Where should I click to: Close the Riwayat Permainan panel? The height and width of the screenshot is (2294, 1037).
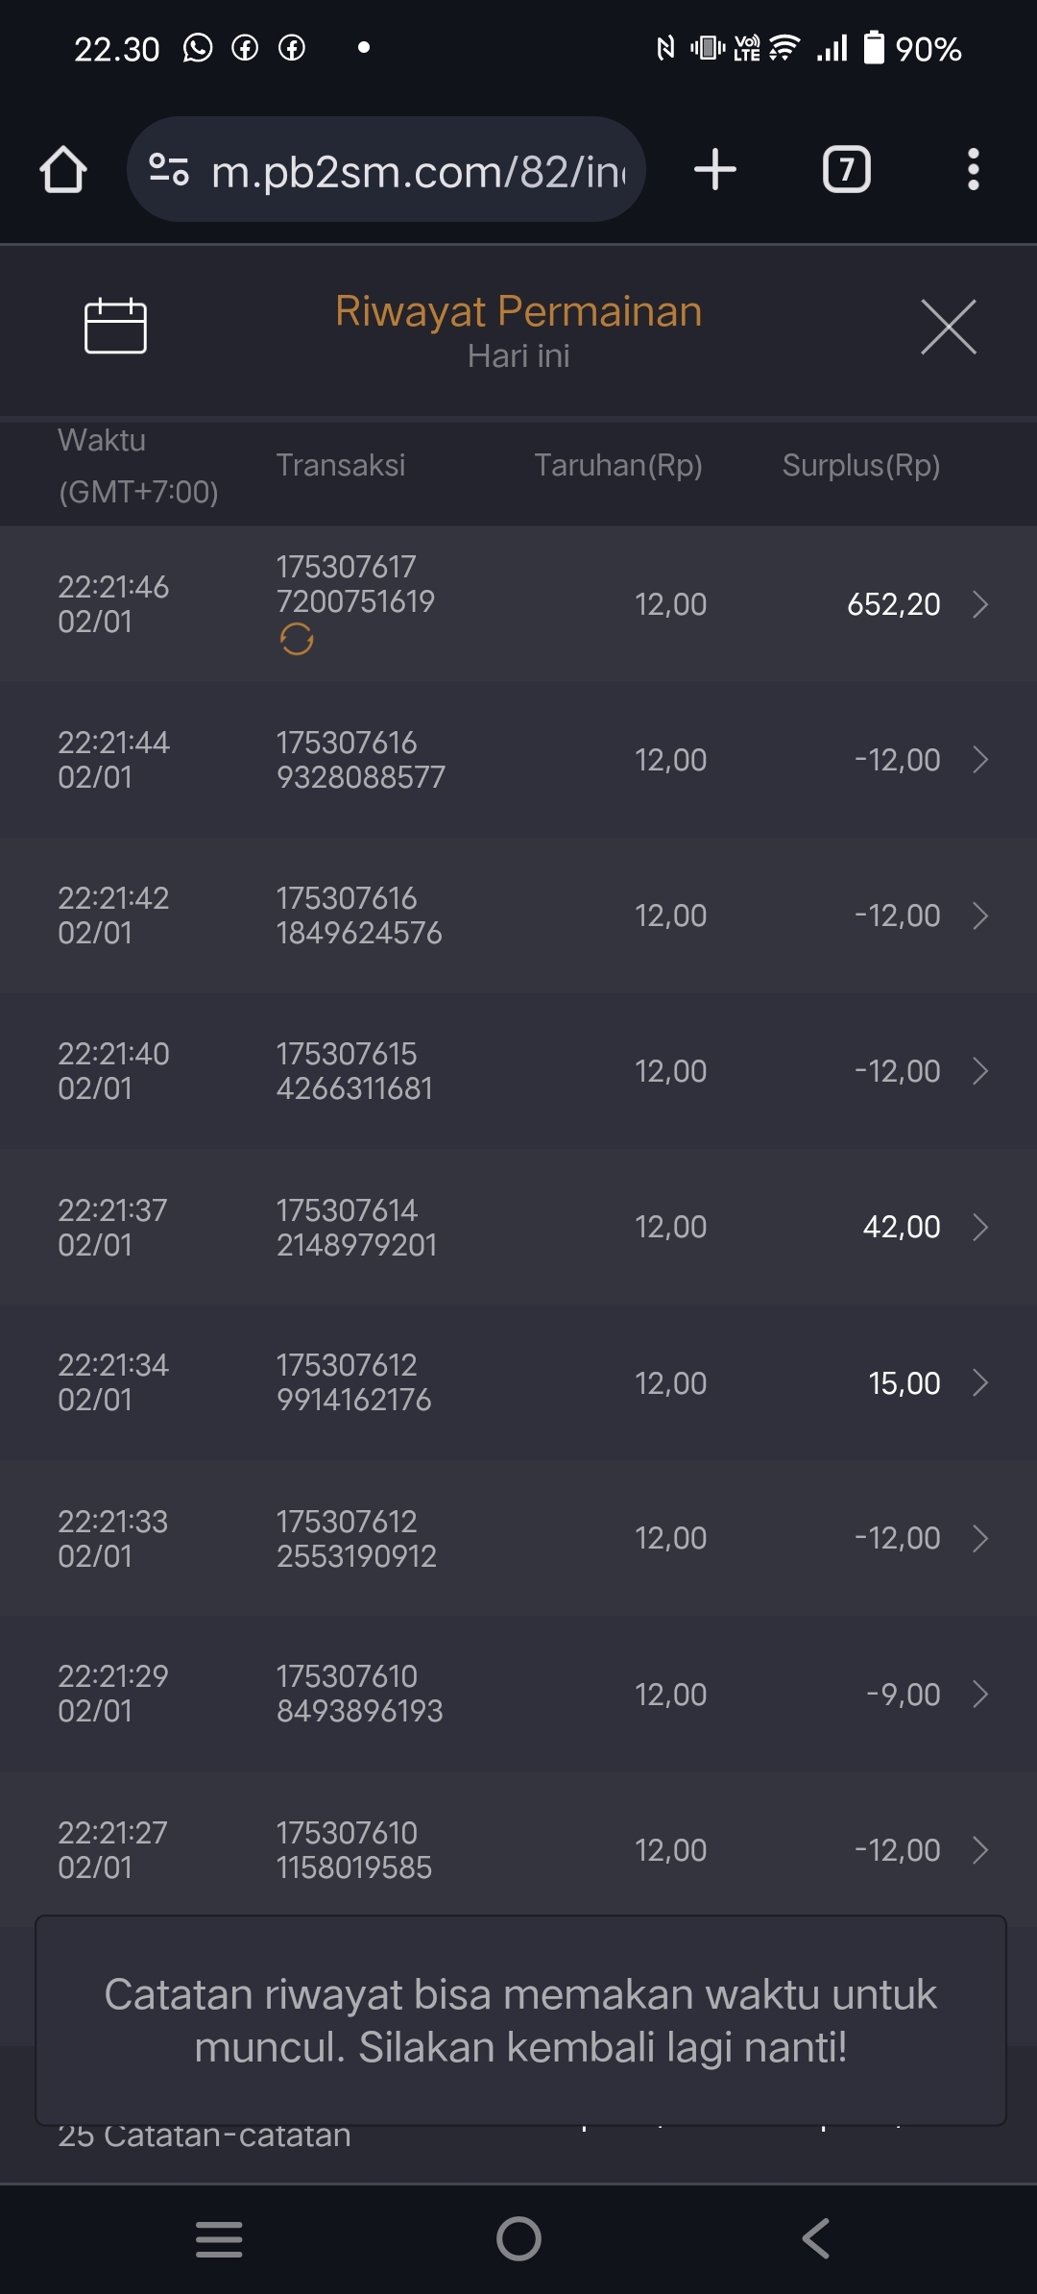pyautogui.click(x=948, y=327)
